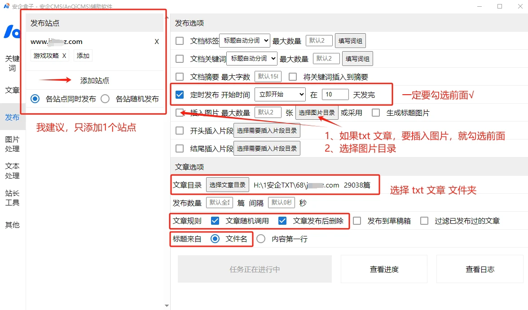Enable the 文档标签 checkbox

coord(180,41)
